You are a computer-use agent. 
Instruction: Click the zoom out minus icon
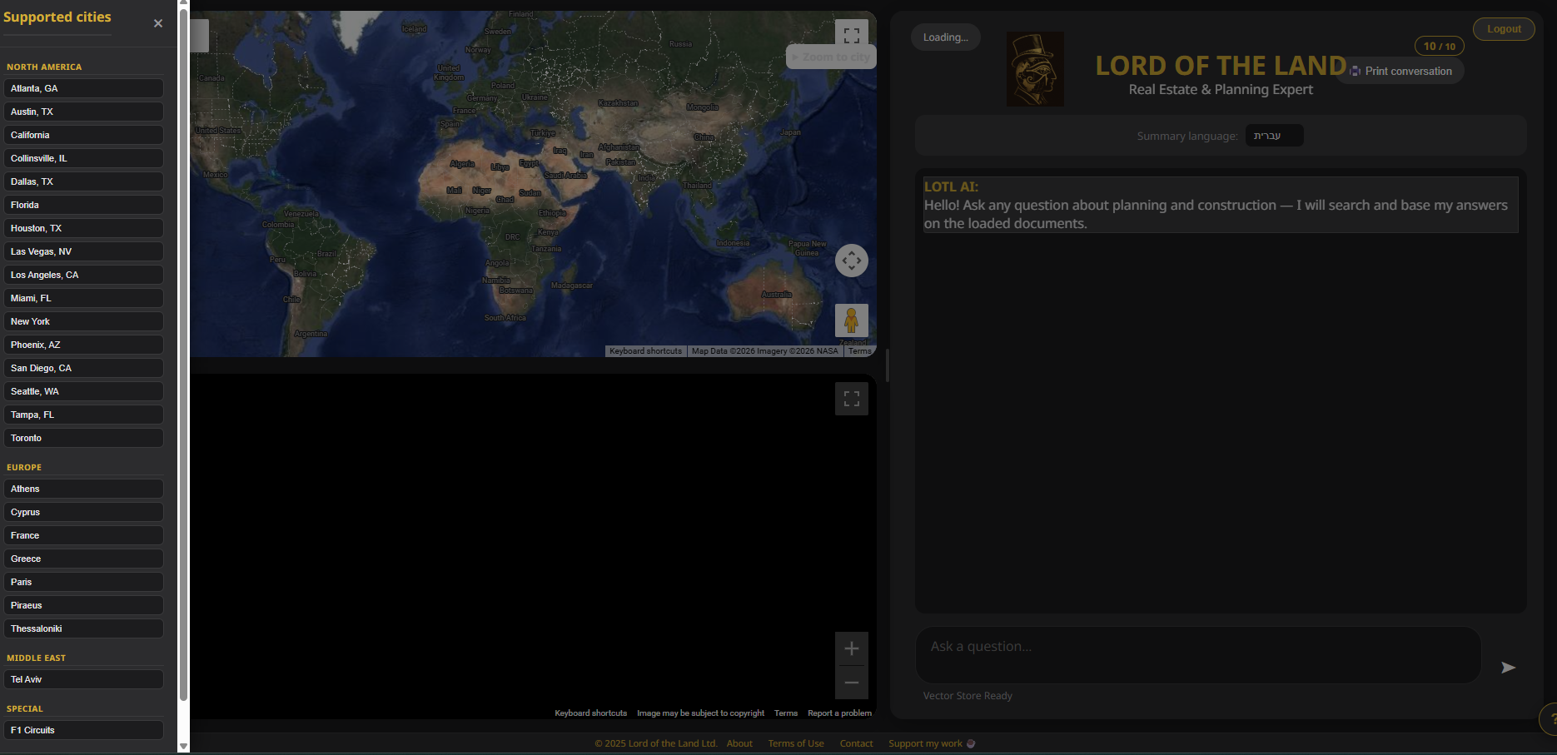coord(851,682)
